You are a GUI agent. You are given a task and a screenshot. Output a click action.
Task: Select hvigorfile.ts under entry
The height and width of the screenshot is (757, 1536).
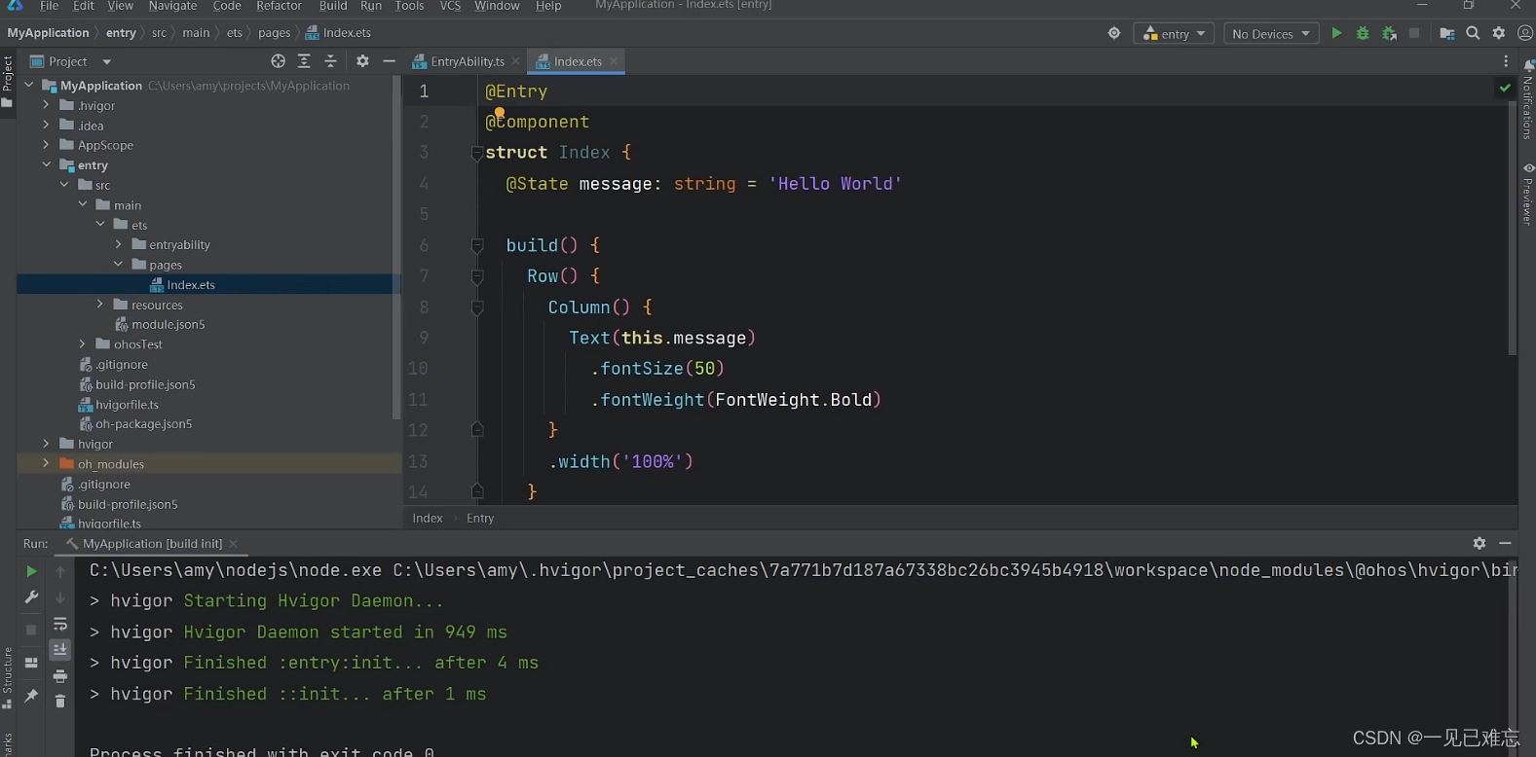click(127, 404)
